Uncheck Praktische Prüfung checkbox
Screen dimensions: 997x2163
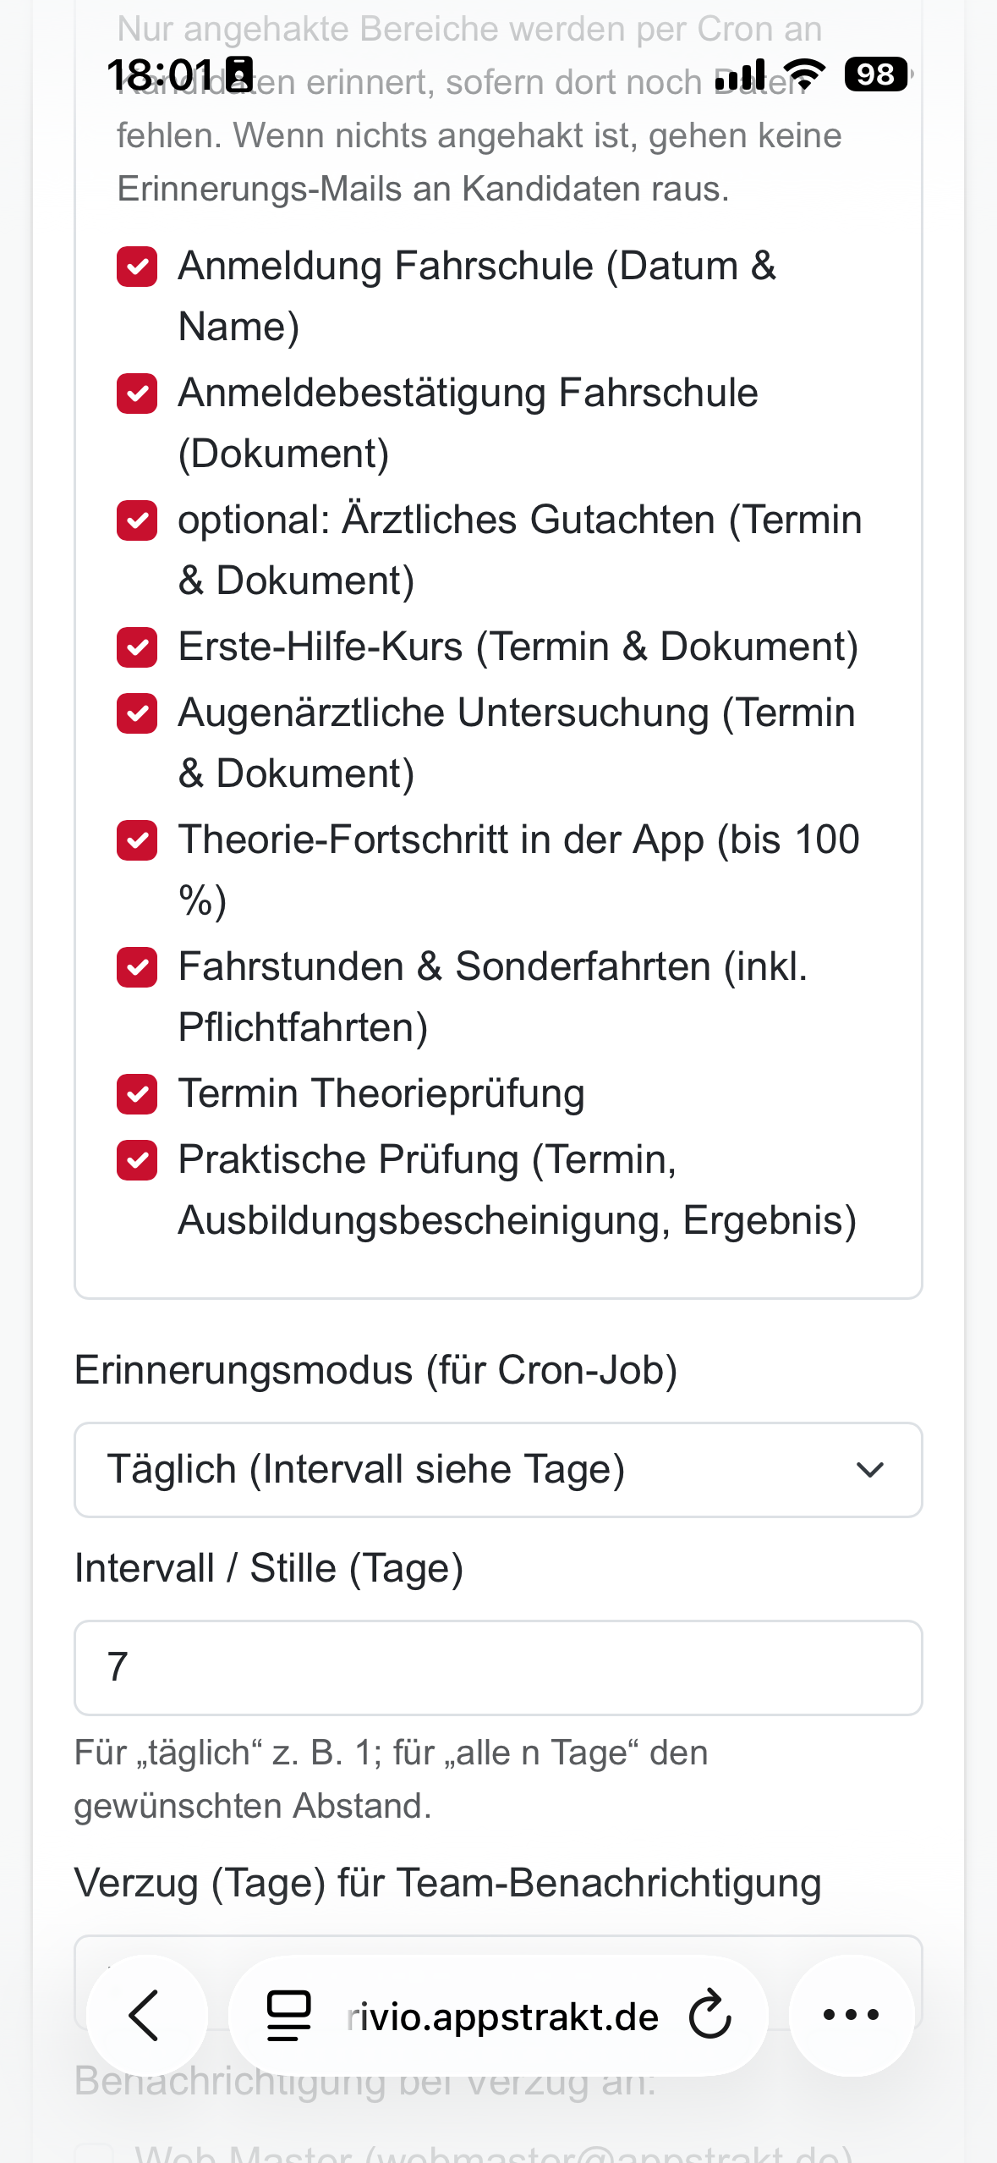tap(137, 1161)
